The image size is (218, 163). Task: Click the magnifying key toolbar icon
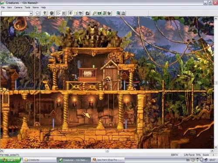(x=95, y=13)
